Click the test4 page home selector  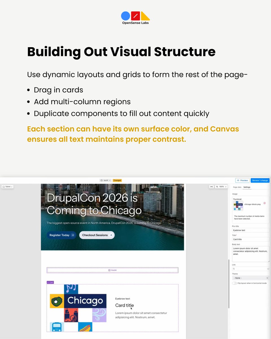pyautogui.click(x=105, y=180)
